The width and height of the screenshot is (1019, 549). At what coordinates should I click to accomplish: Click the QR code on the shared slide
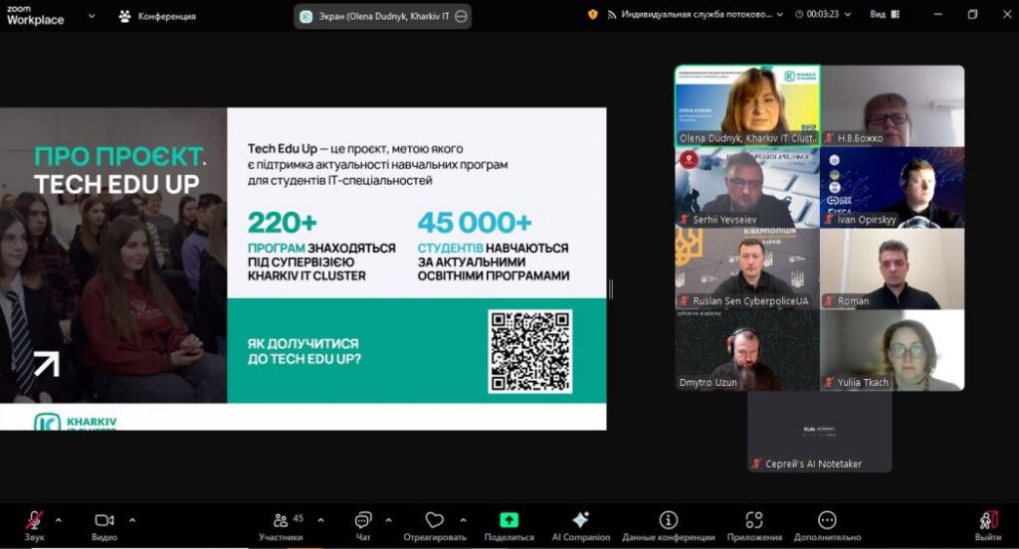[x=530, y=351]
